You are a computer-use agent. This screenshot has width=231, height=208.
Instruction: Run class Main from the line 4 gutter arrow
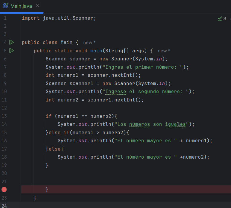[12, 42]
